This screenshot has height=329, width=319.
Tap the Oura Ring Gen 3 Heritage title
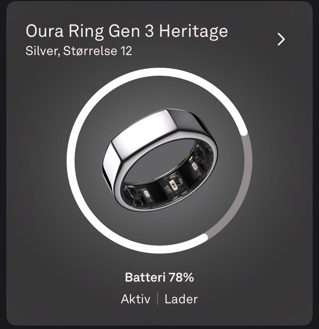127,31
